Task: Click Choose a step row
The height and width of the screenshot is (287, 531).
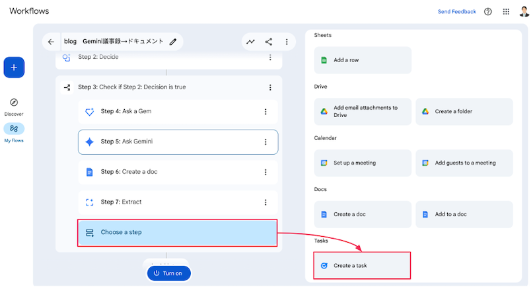Action: point(178,233)
